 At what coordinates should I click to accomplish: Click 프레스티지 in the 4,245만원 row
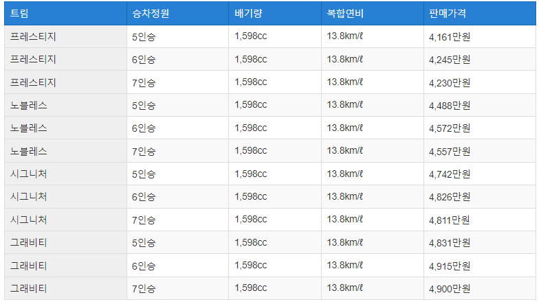(33, 59)
